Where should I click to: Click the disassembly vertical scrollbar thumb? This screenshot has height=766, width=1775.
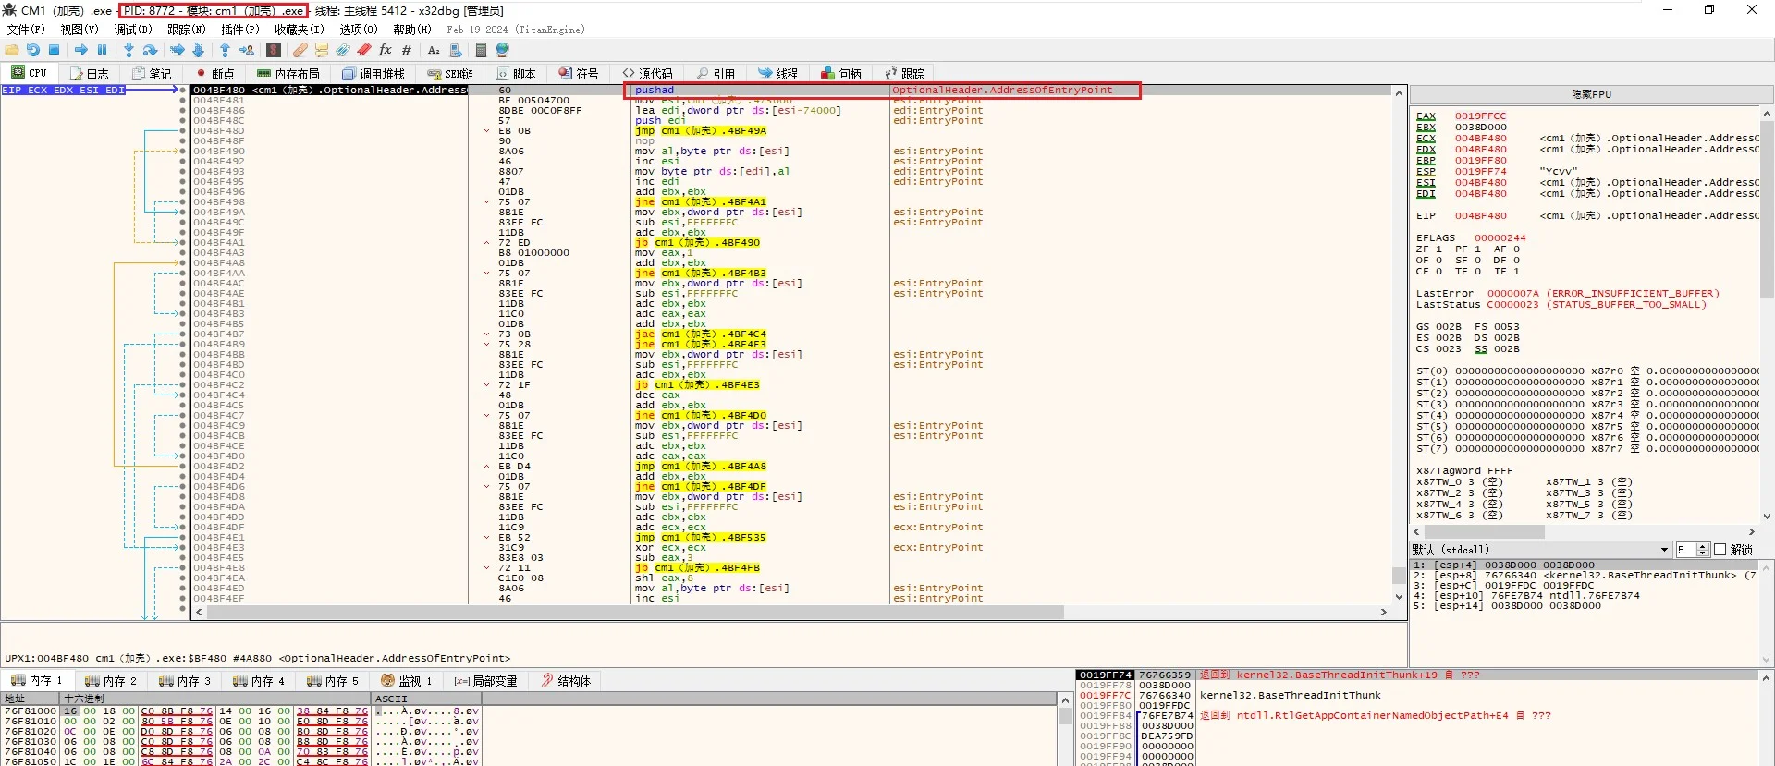point(1399,575)
